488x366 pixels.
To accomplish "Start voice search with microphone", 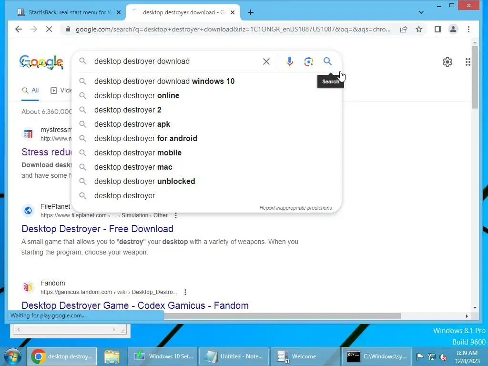I will pos(290,61).
